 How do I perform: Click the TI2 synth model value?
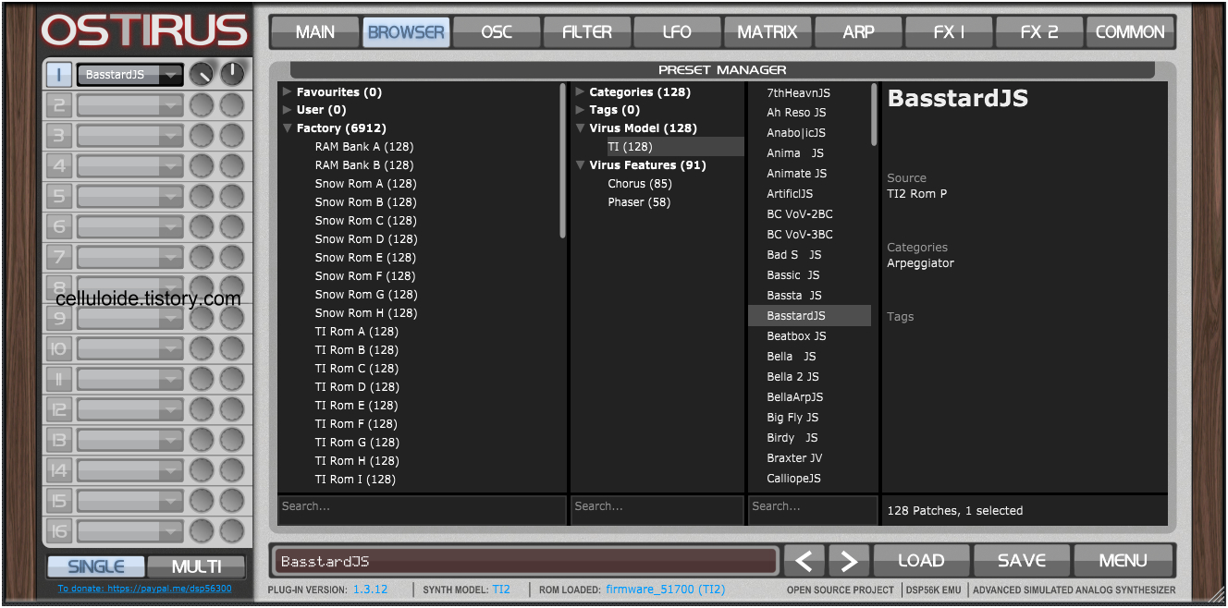(x=501, y=590)
